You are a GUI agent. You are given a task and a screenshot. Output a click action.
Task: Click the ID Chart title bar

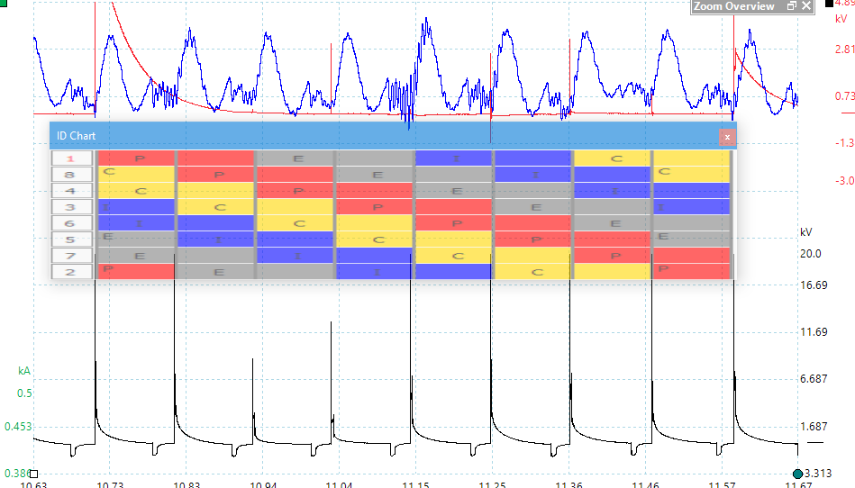[x=393, y=136]
